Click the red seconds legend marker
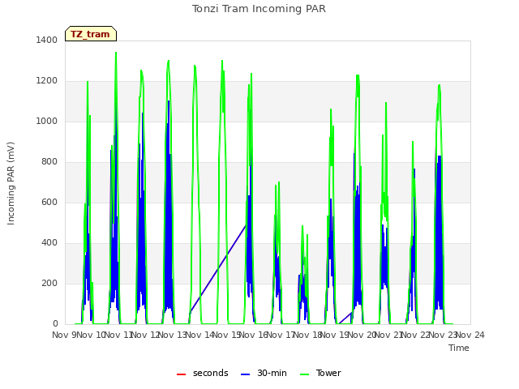 (x=181, y=374)
